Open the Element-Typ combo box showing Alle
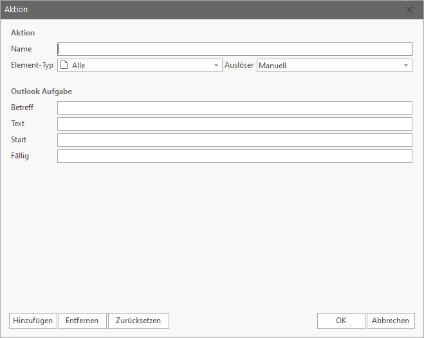 click(138, 65)
